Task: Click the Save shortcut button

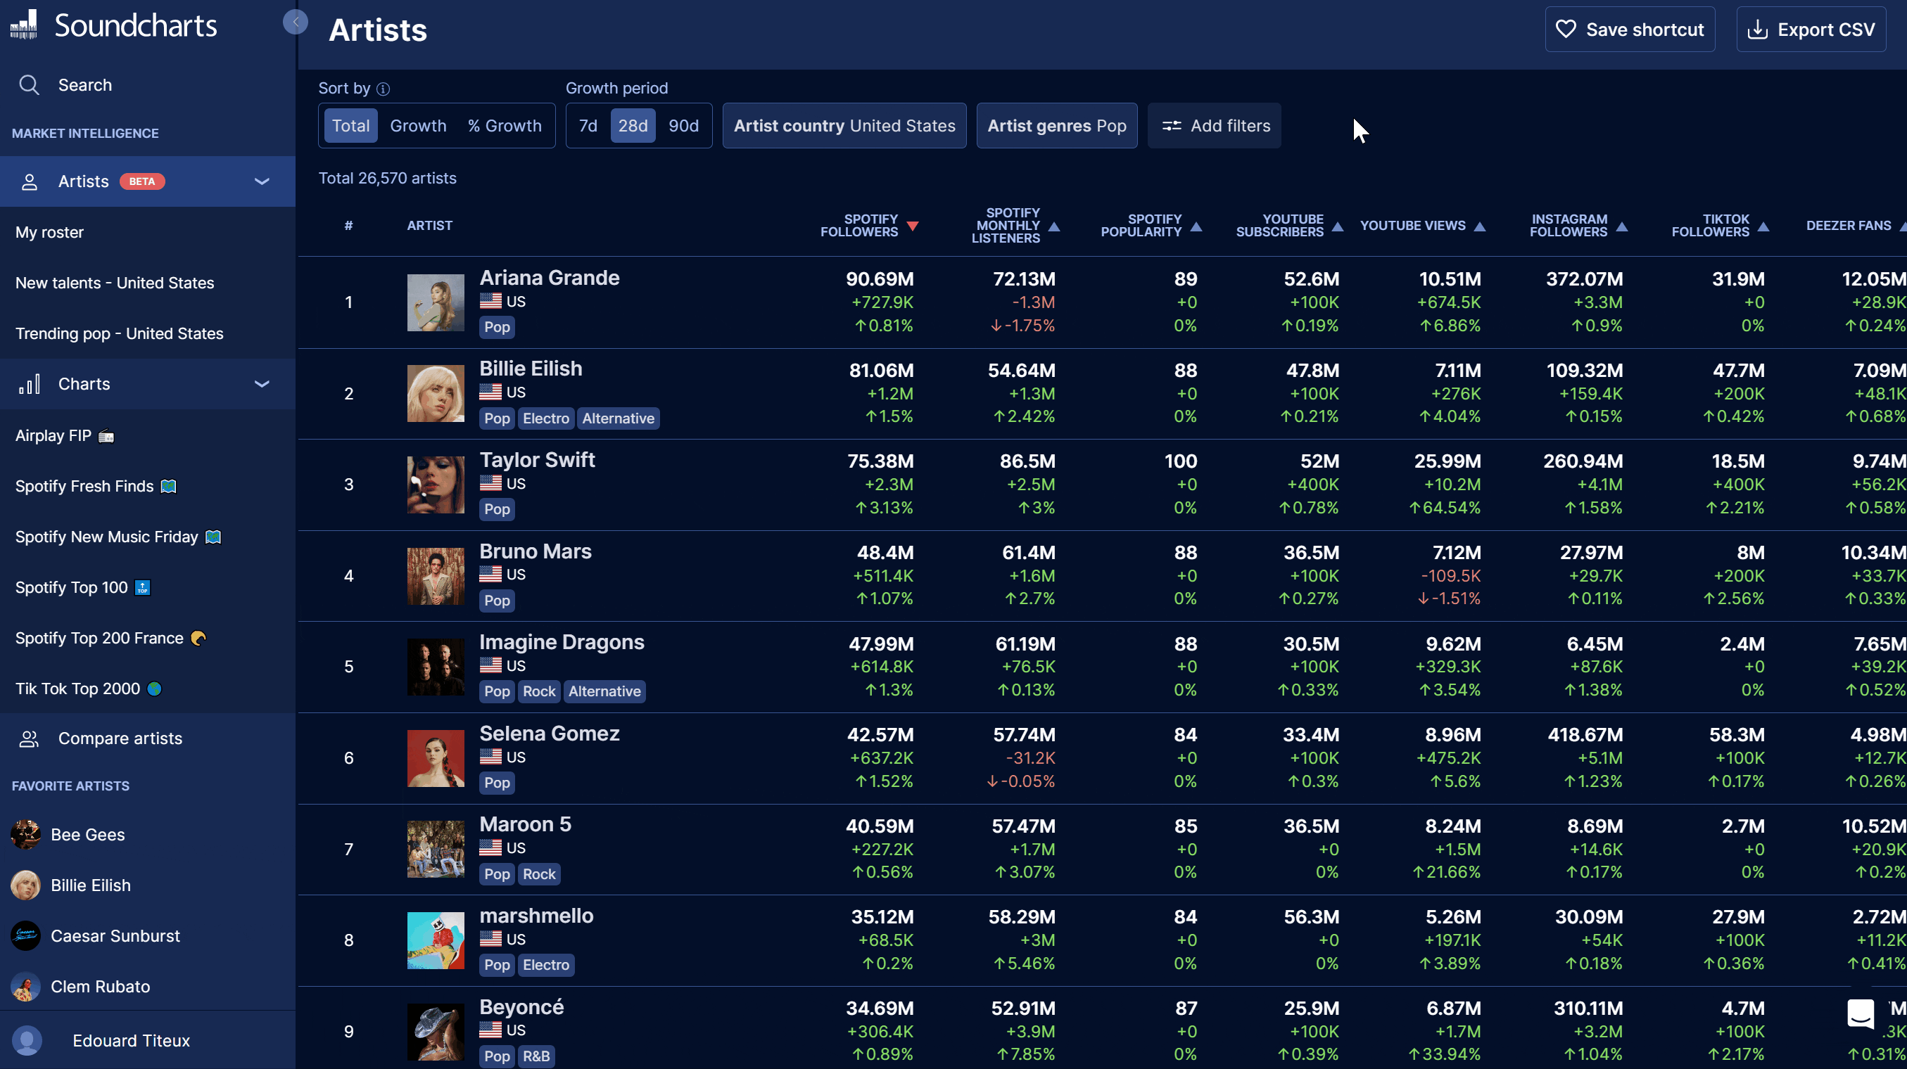Action: [1629, 30]
